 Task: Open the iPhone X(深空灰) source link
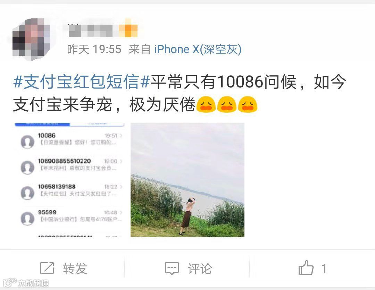(198, 50)
